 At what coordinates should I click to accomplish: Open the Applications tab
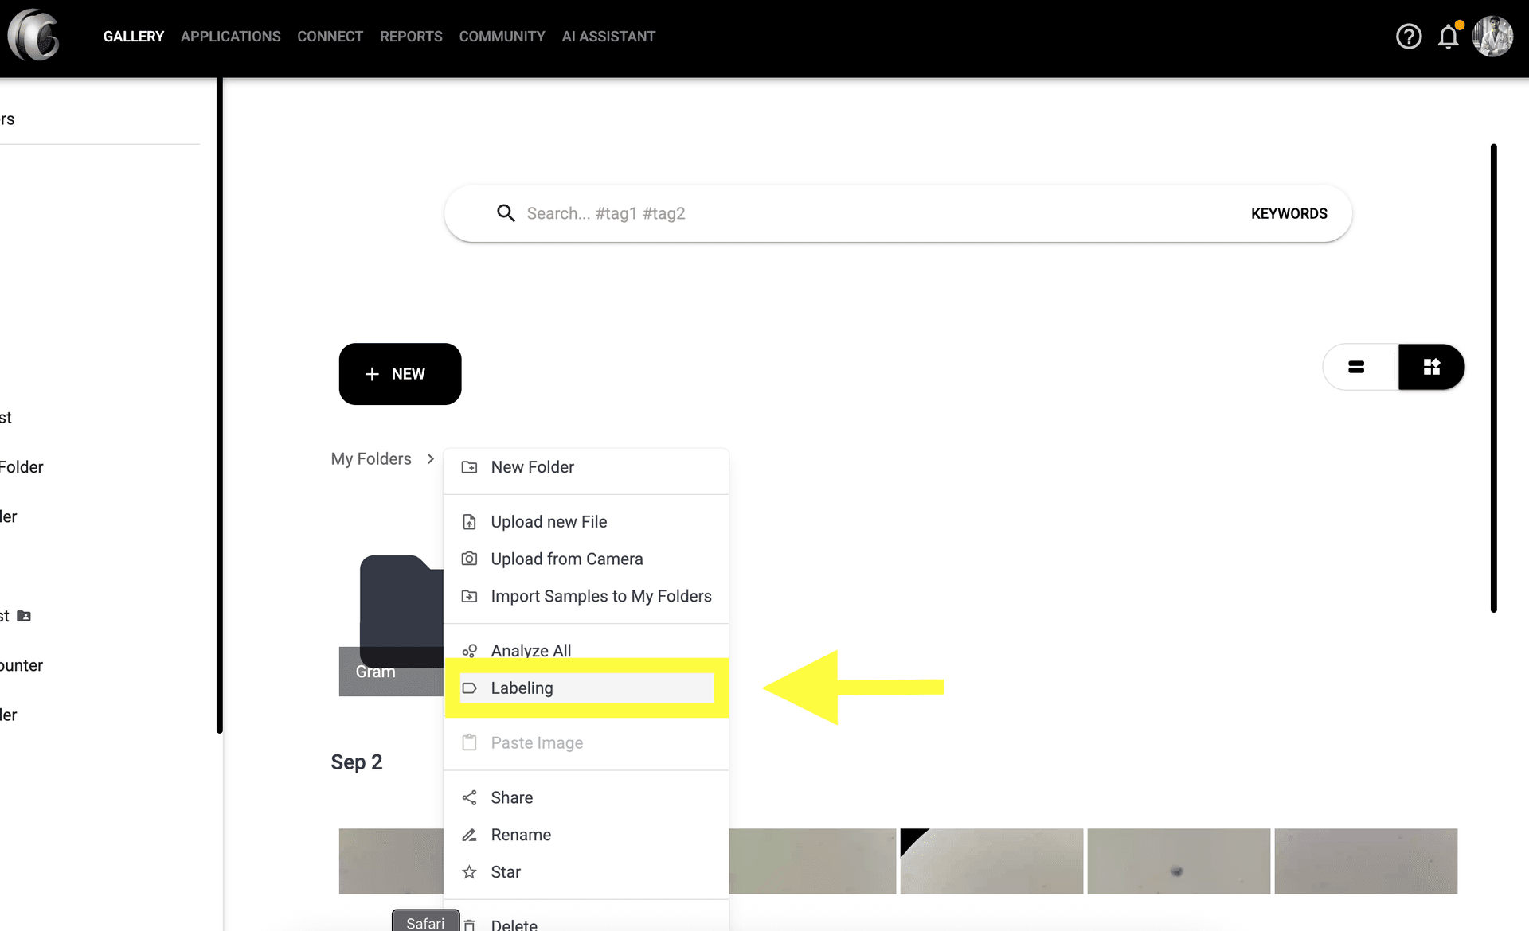230,37
